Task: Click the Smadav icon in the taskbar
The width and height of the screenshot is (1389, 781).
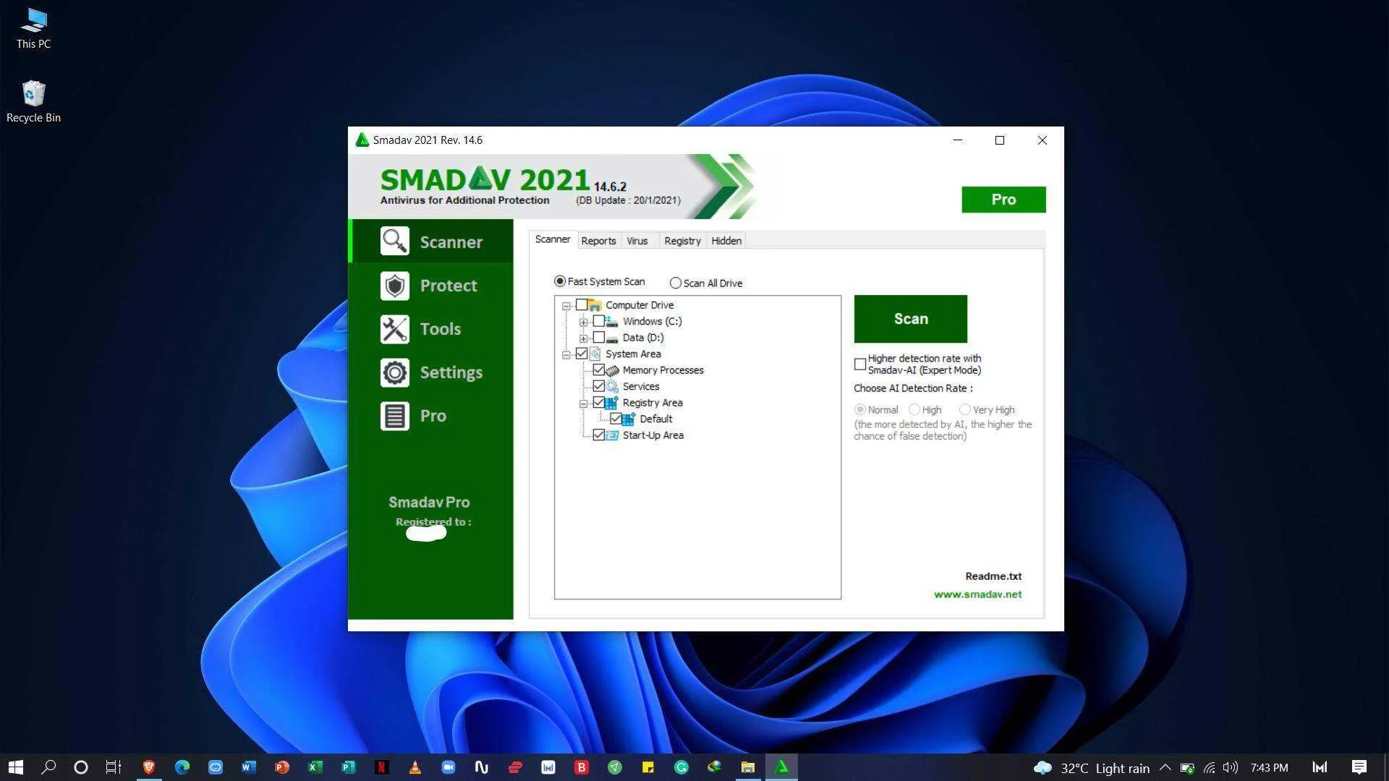Action: (x=781, y=767)
